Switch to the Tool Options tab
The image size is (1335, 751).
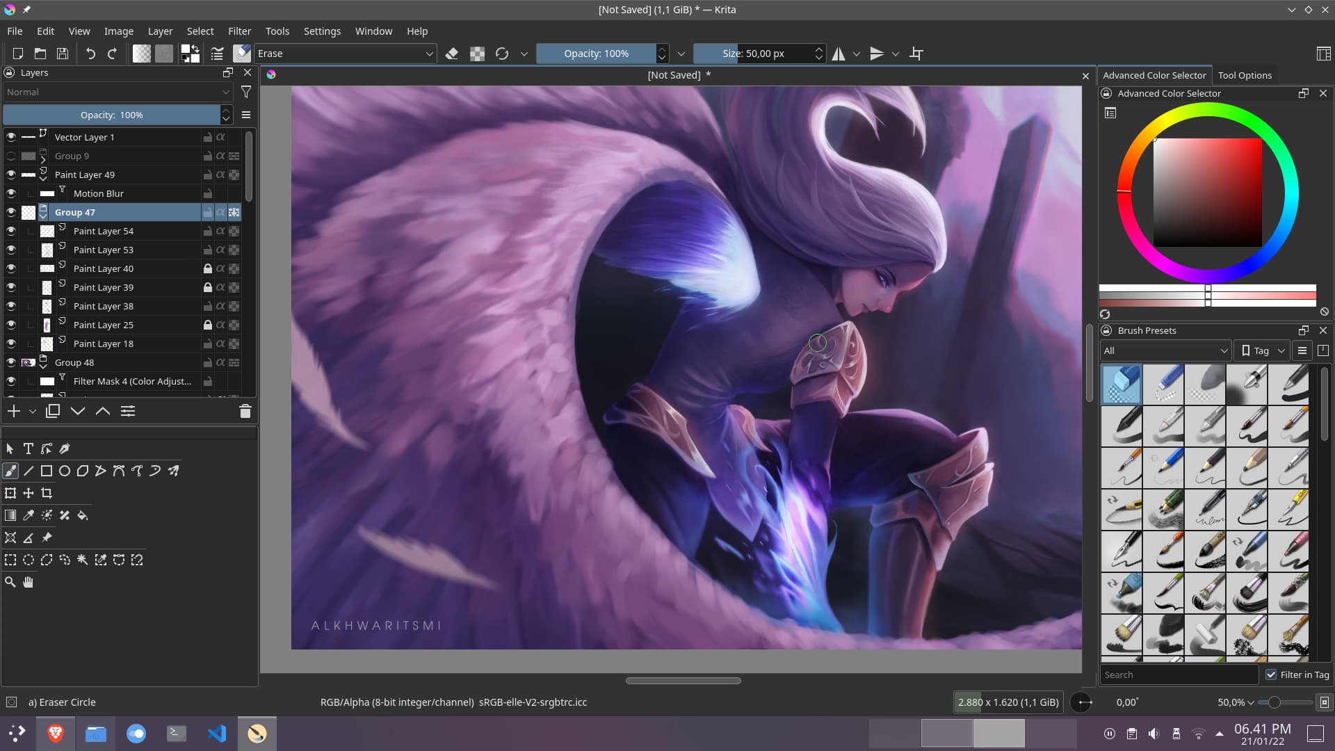pos(1245,75)
